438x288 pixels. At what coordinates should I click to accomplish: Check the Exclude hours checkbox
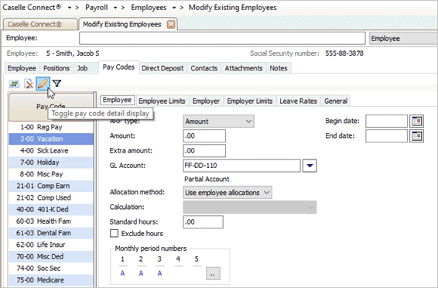point(114,233)
